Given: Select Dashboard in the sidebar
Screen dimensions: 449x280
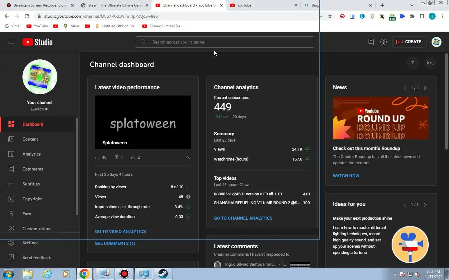Looking at the screenshot, I should (38, 124).
